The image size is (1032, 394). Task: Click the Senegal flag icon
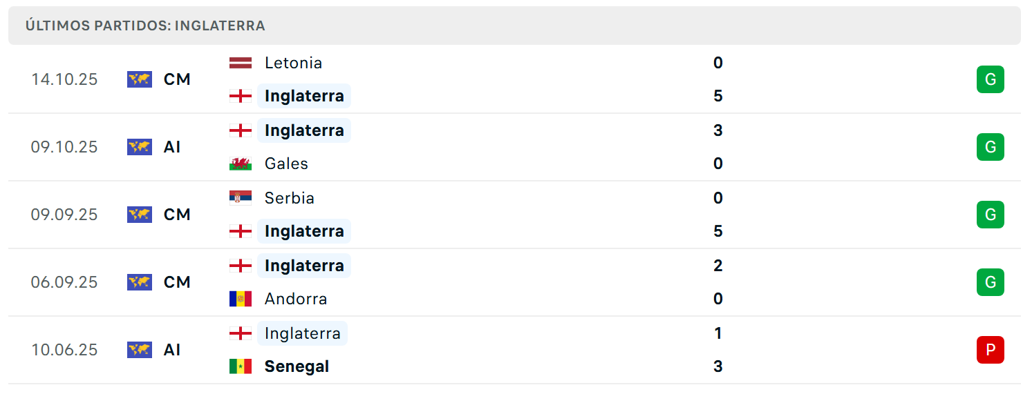[x=241, y=366]
